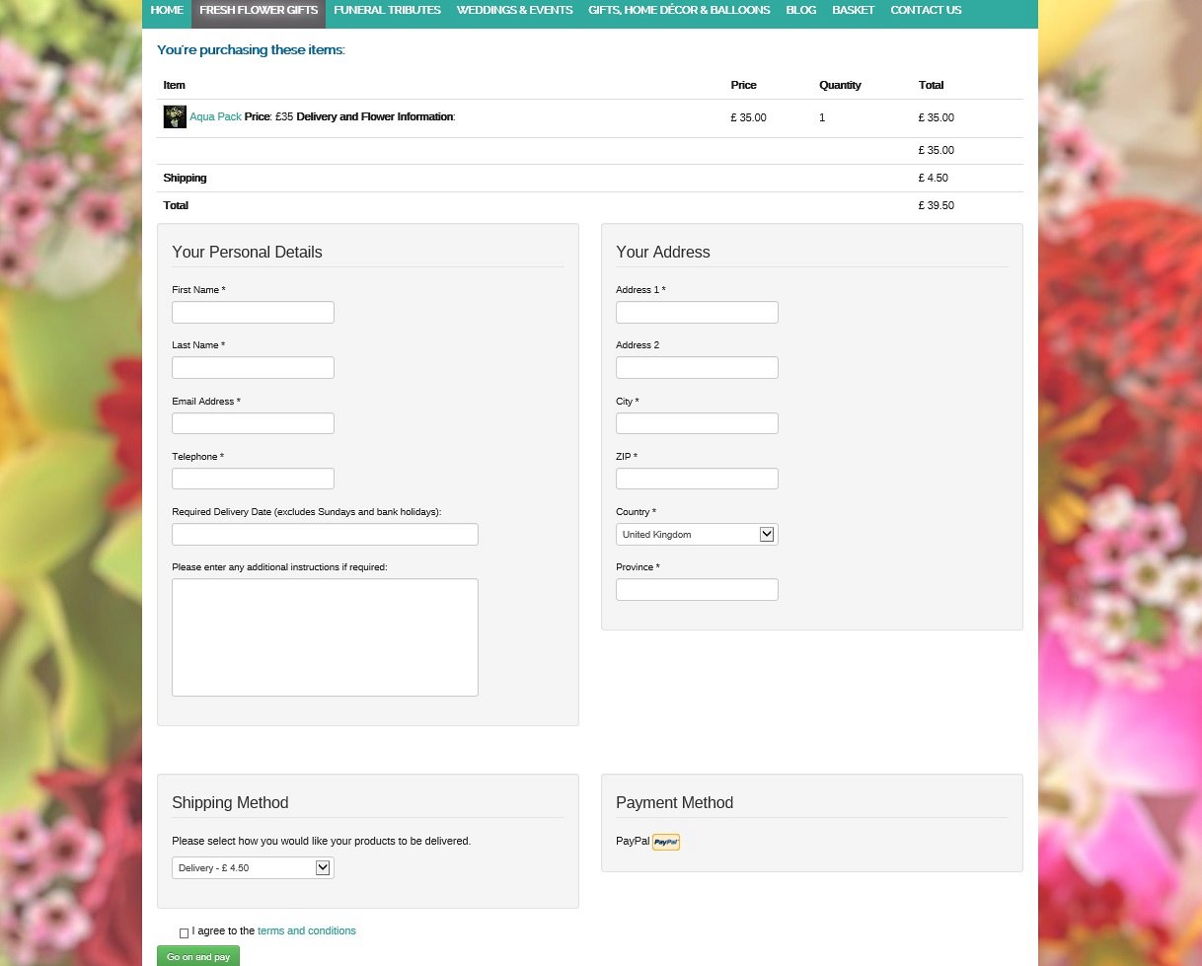This screenshot has width=1202, height=966.
Task: Navigate to Contact Us
Action: pos(925,10)
